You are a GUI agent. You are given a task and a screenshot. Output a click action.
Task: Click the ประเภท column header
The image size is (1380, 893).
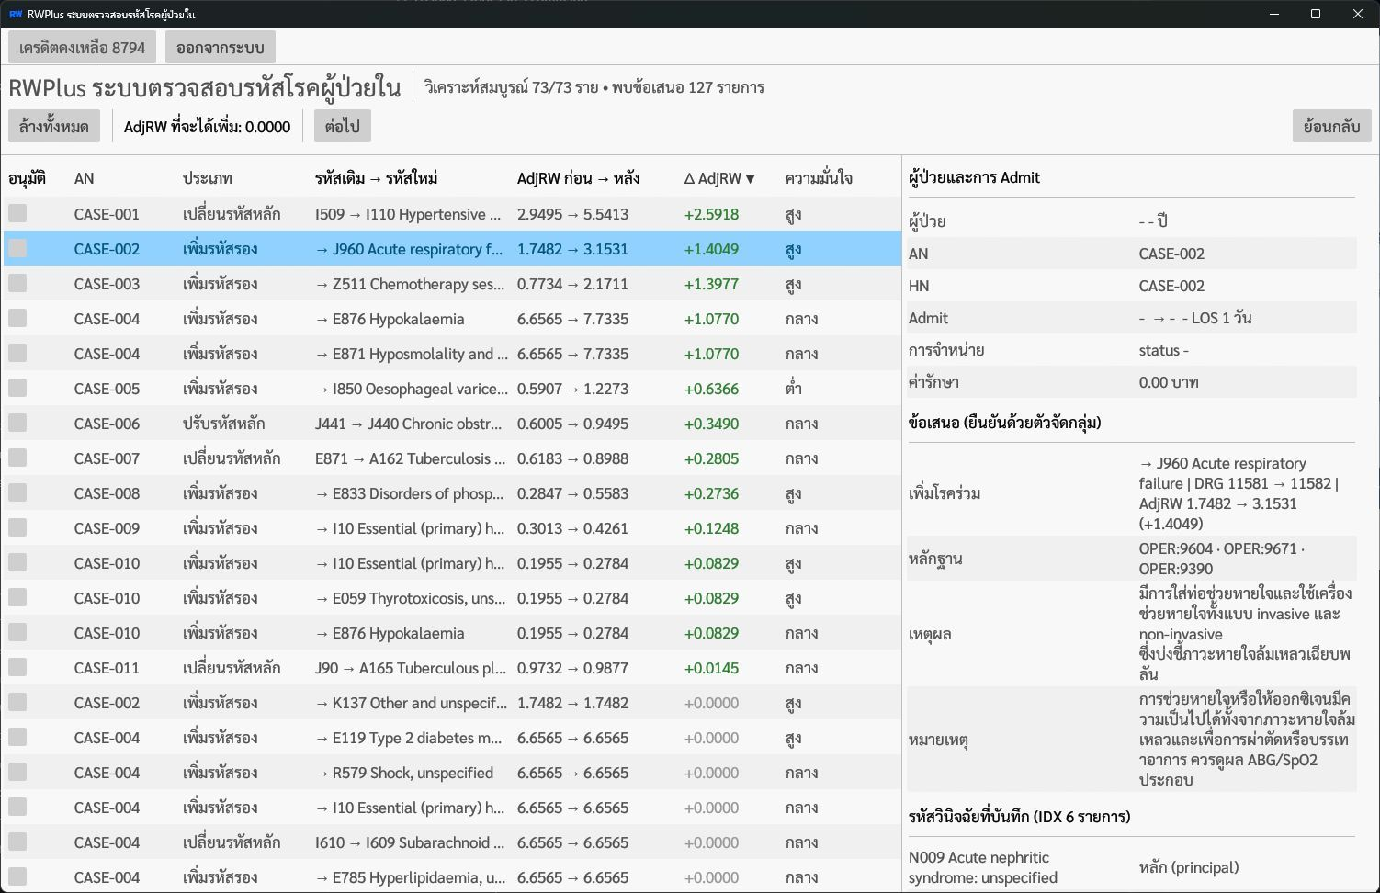(208, 178)
